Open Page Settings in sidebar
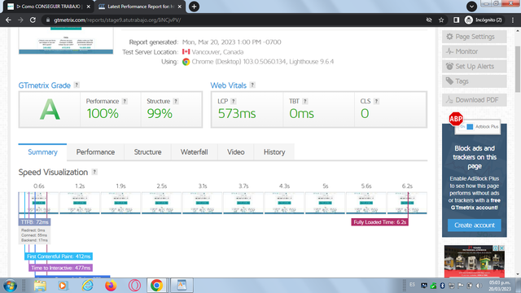This screenshot has height=293, width=521. point(474,37)
